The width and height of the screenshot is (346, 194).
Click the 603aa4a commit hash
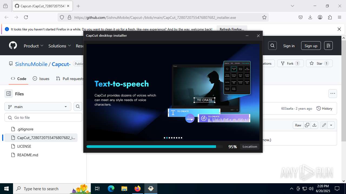pos(287,108)
